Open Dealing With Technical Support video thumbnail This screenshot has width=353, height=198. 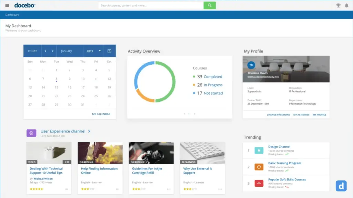pos(49,153)
